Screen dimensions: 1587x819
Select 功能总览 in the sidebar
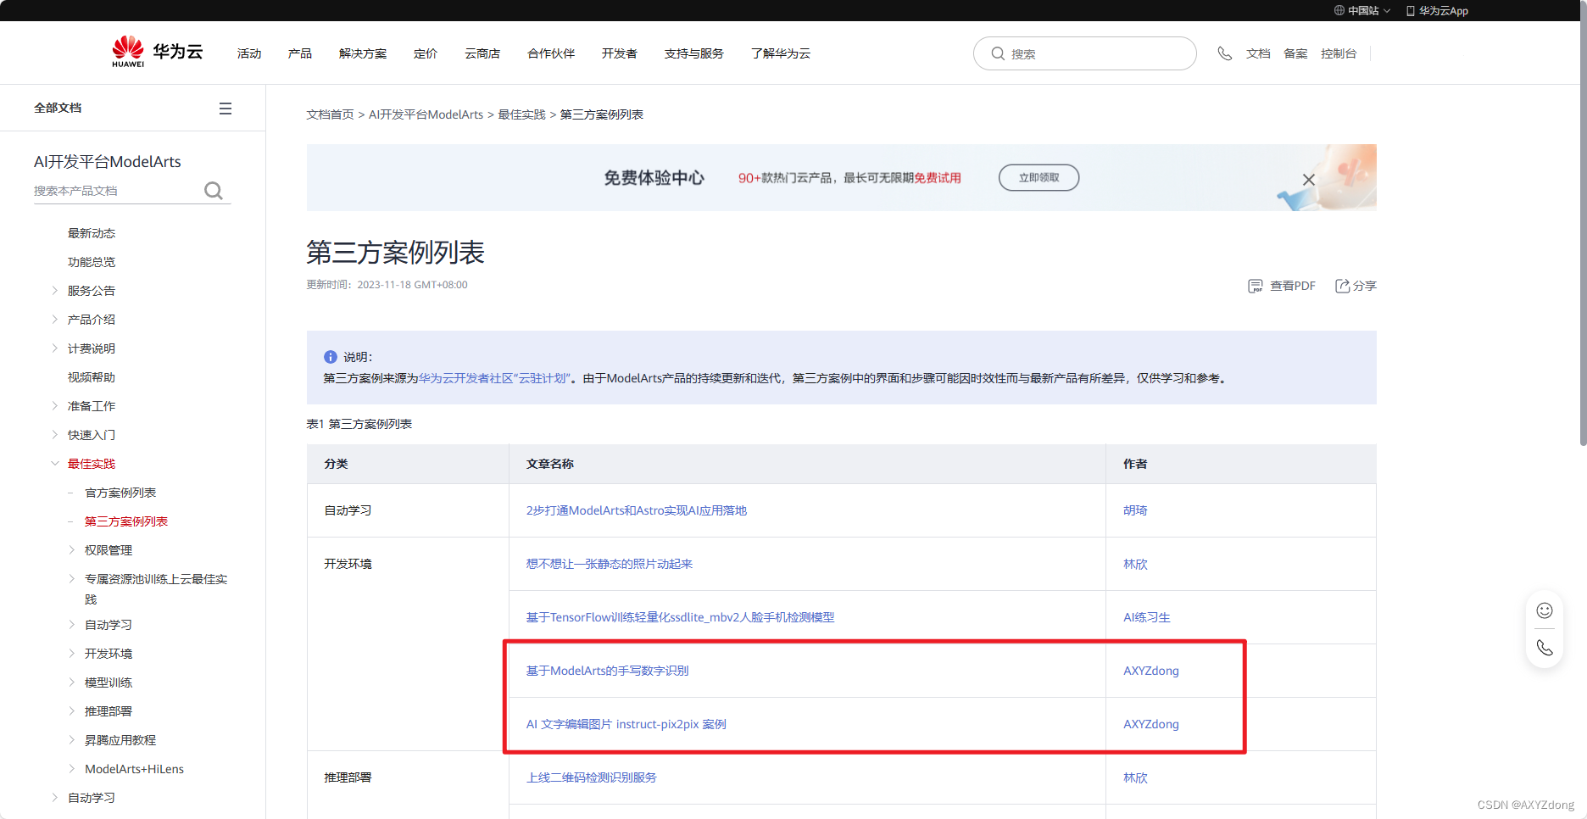[92, 262]
